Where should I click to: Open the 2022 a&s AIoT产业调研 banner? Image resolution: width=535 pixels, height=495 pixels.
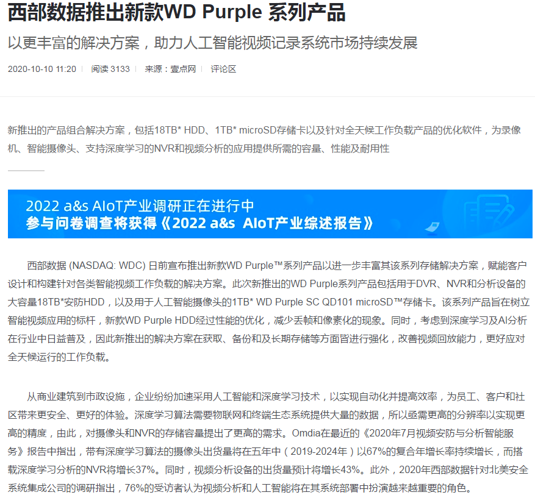click(270, 214)
